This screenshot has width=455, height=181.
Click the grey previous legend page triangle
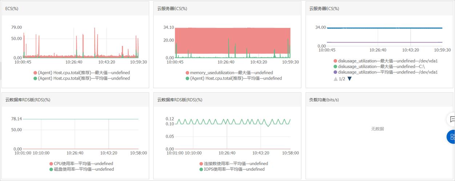pyautogui.click(x=336, y=79)
